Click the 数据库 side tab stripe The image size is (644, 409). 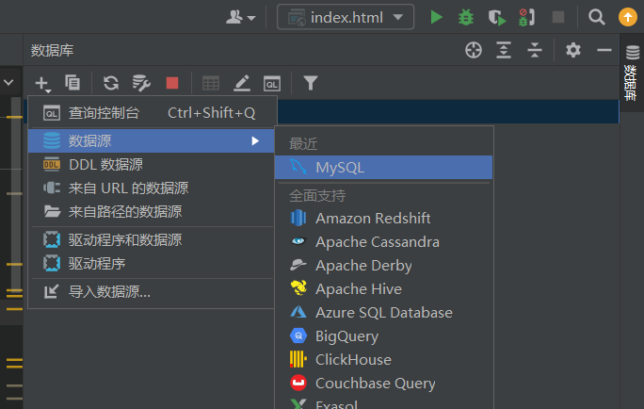click(632, 73)
